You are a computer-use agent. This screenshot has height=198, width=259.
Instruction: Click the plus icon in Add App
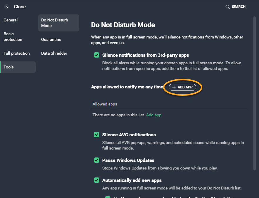(174, 87)
